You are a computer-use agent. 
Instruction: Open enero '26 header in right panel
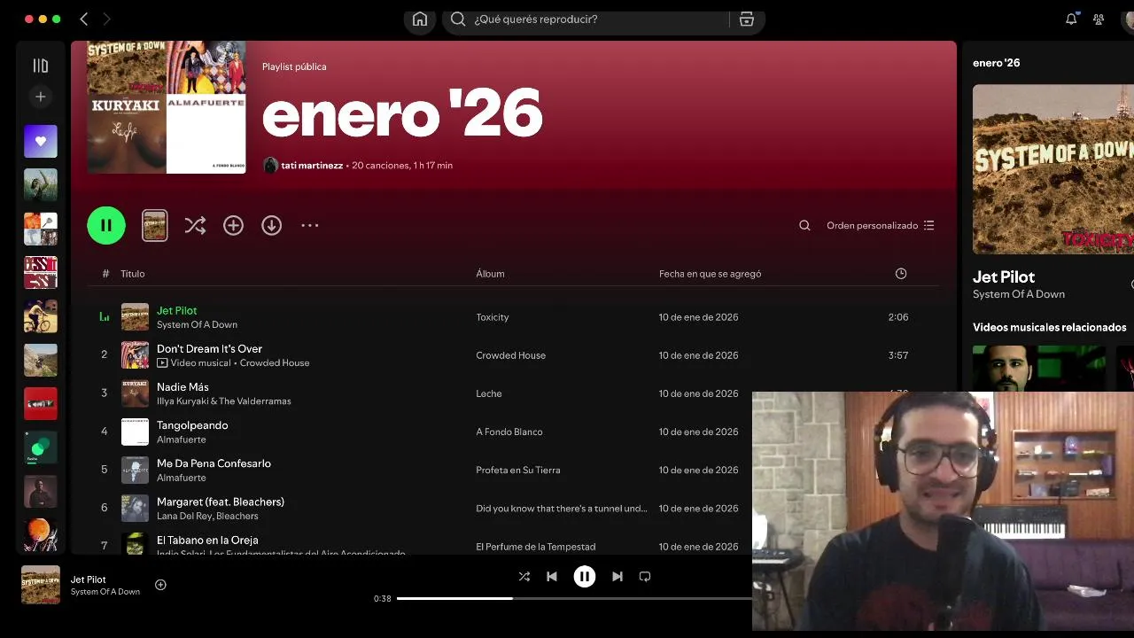pyautogui.click(x=997, y=63)
